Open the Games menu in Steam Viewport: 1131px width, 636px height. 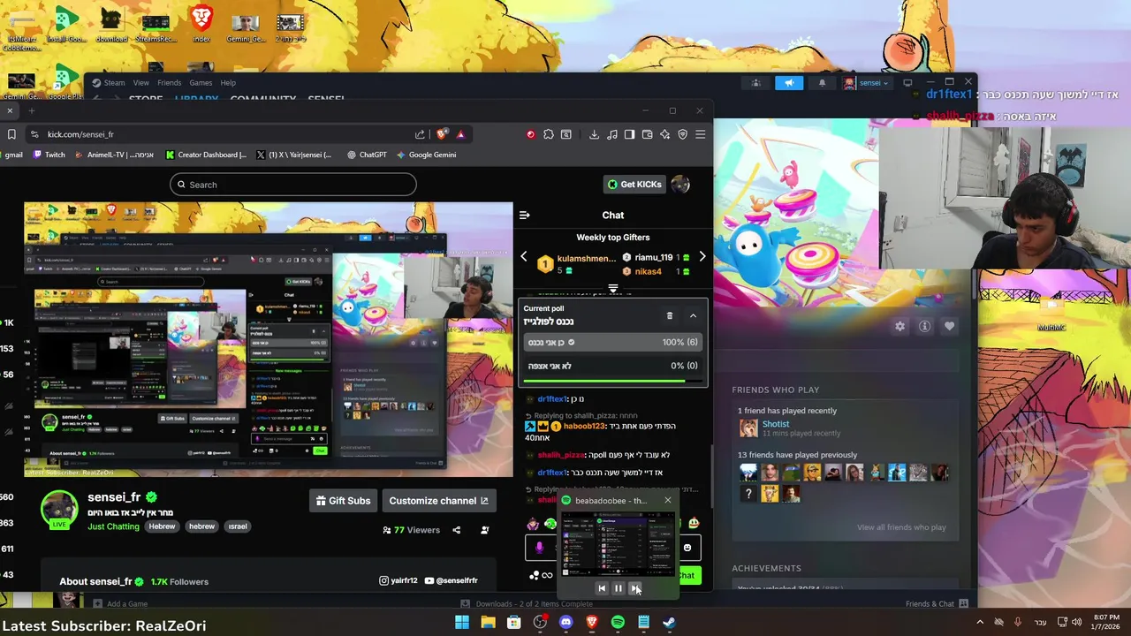coord(201,83)
